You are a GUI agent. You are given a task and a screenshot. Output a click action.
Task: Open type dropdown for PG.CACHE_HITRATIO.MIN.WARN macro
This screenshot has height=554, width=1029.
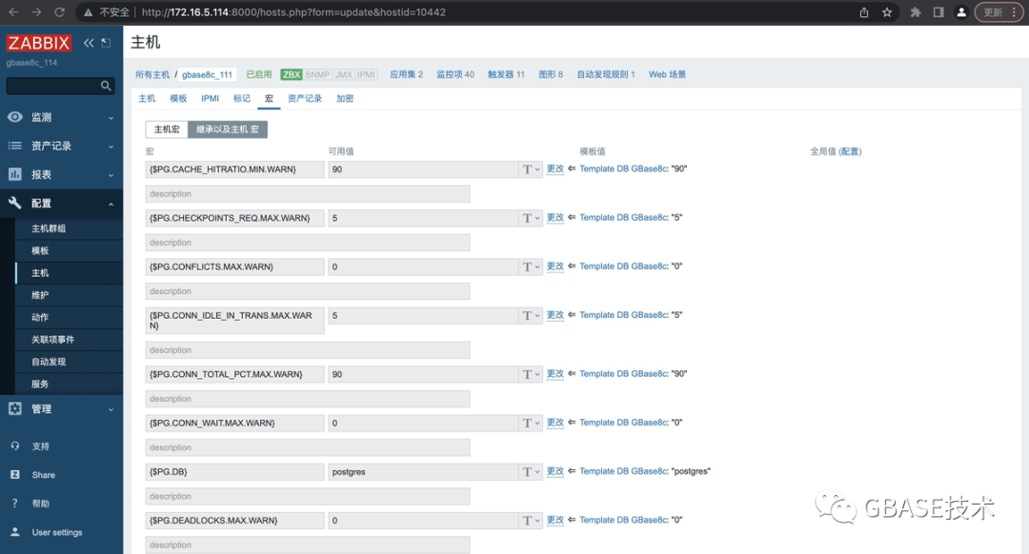[531, 169]
